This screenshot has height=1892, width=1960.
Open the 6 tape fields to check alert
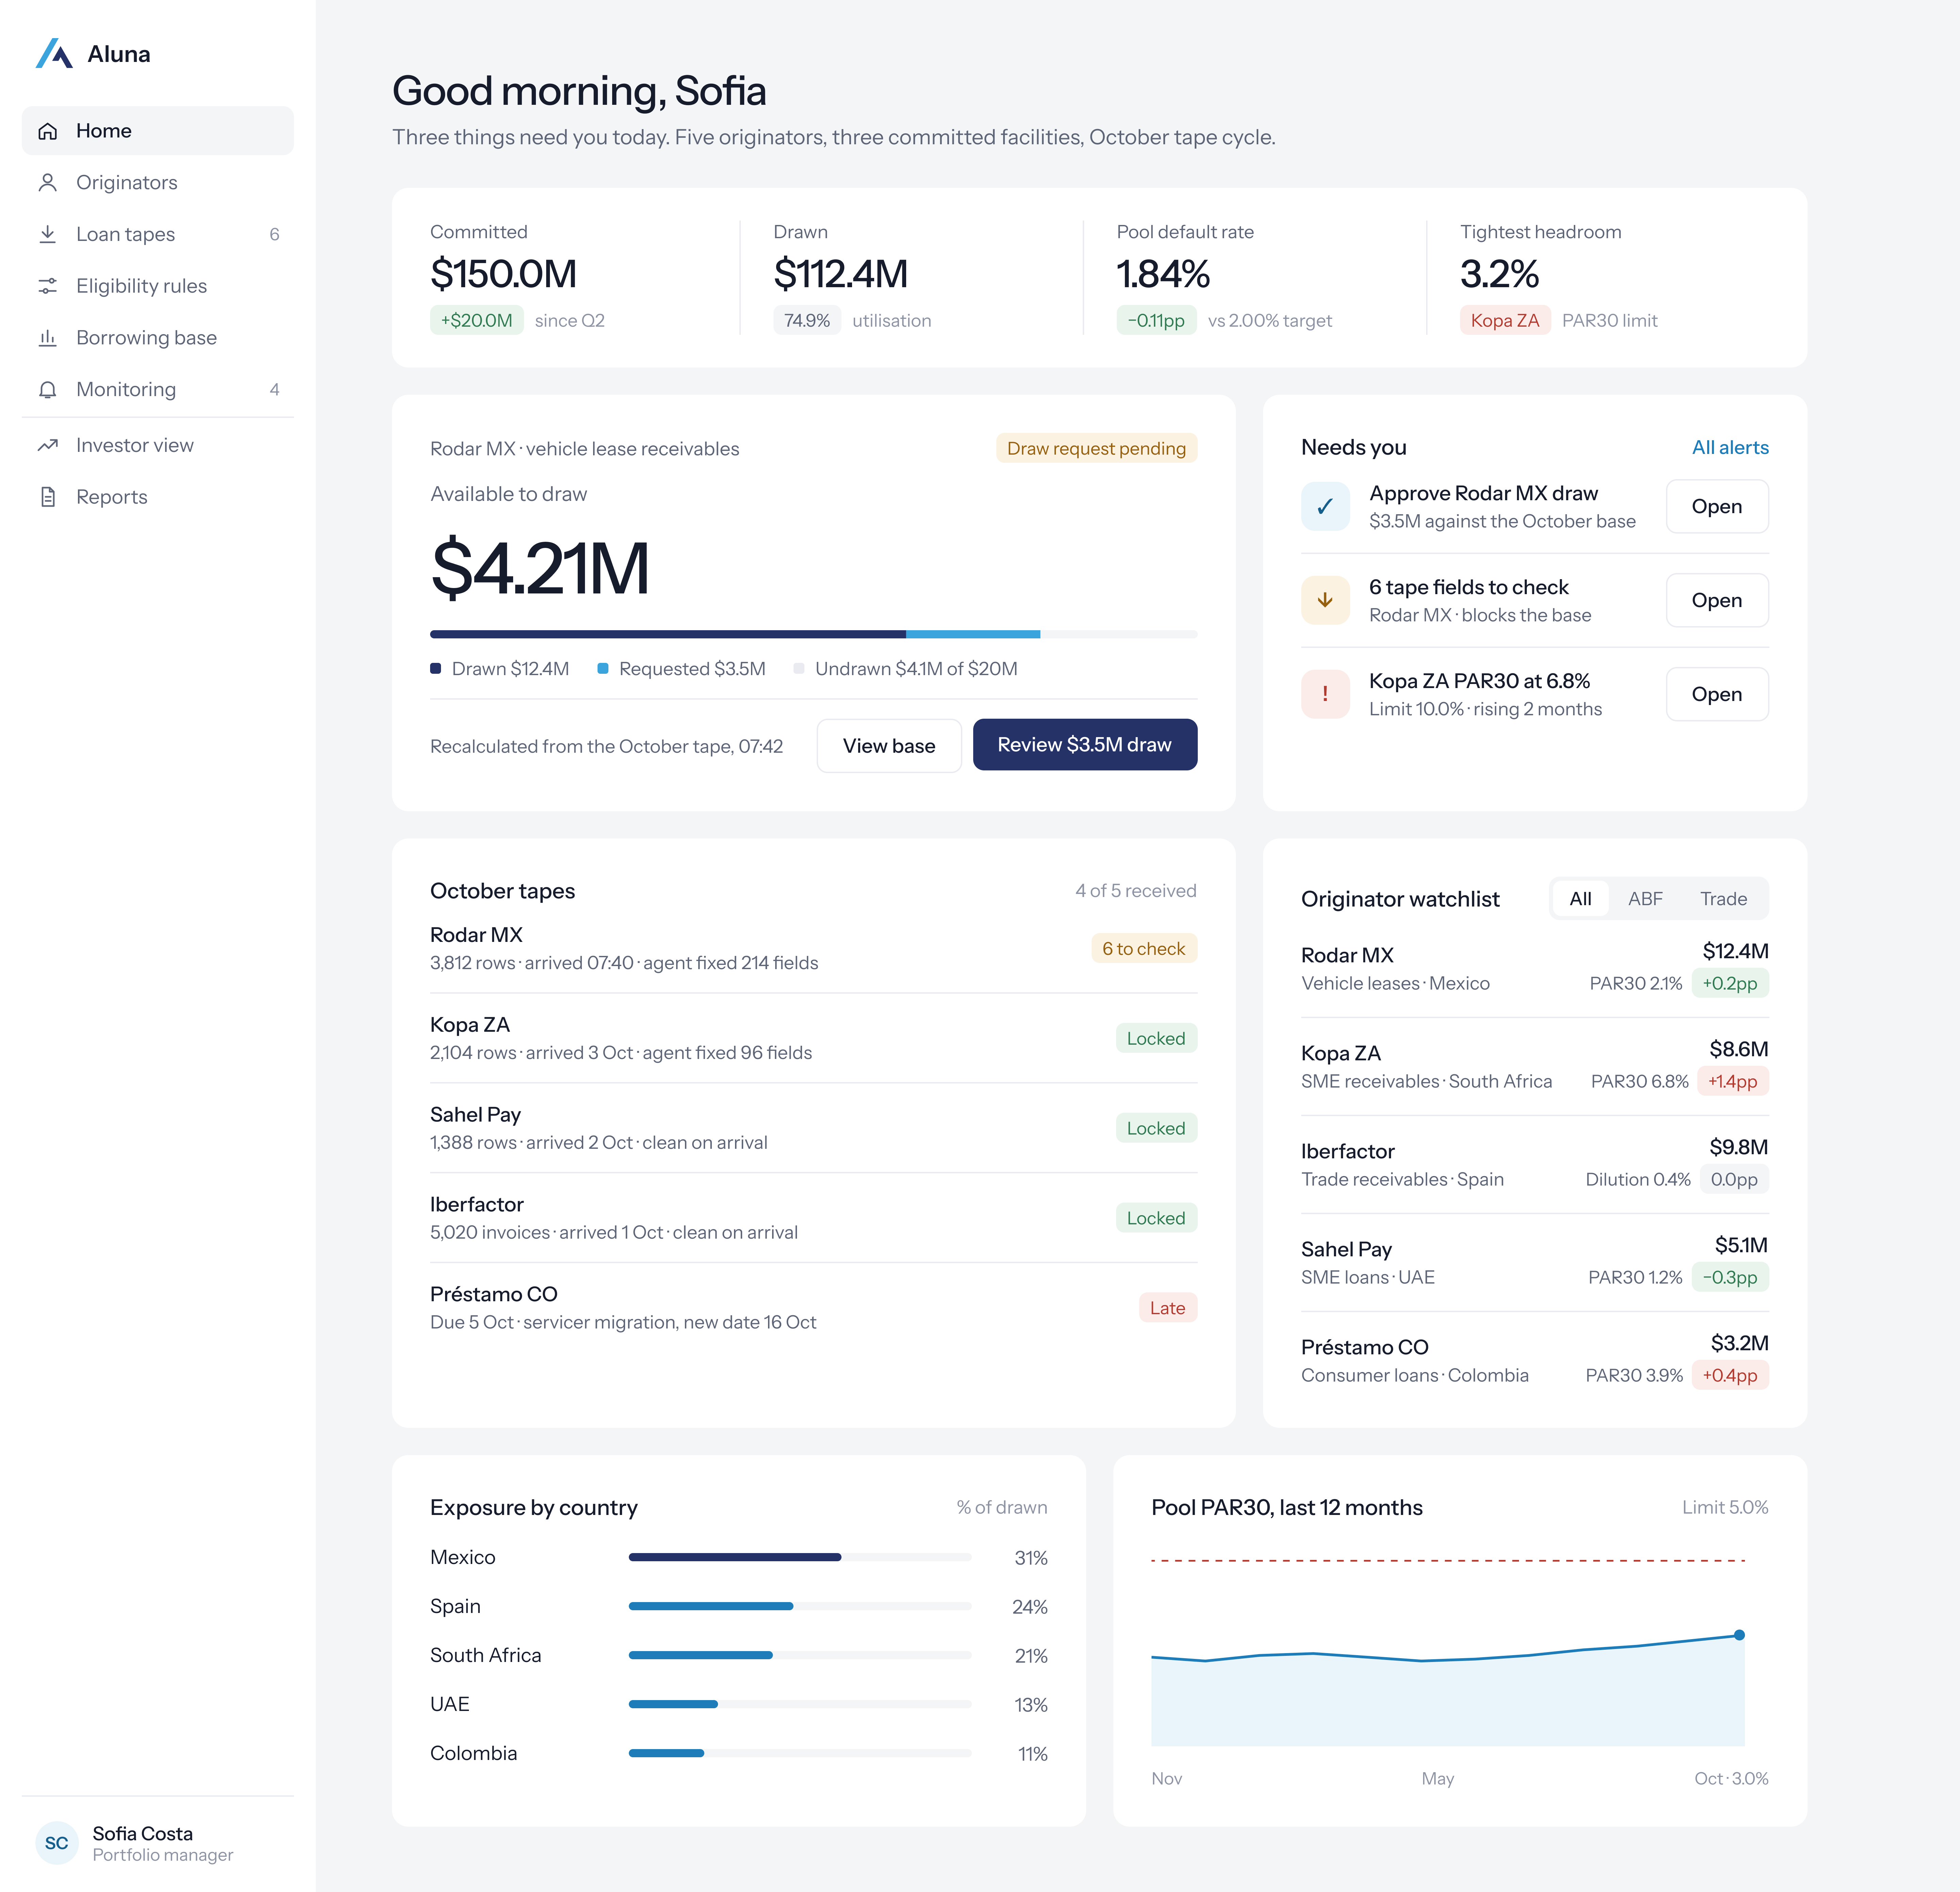point(1717,600)
